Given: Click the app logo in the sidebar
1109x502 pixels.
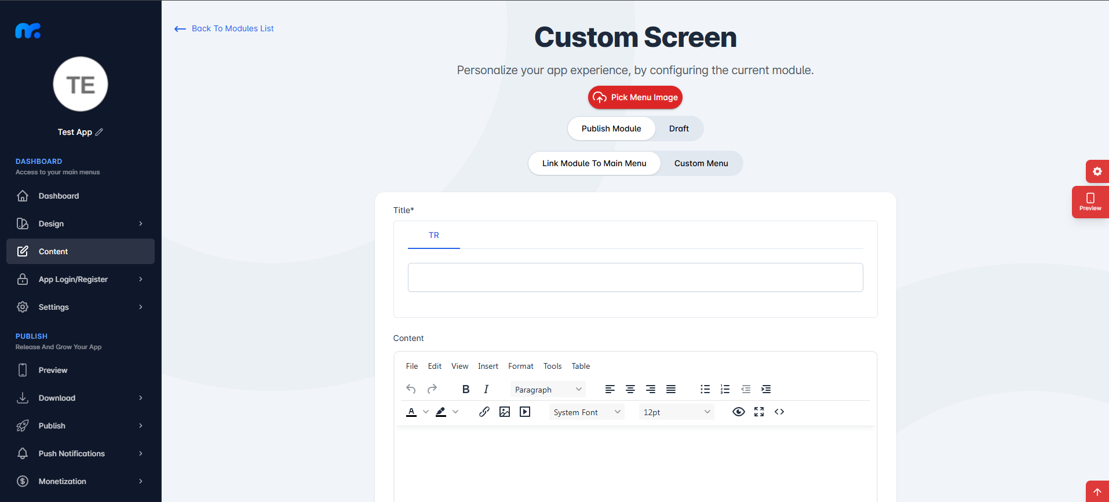Looking at the screenshot, I should (28, 31).
